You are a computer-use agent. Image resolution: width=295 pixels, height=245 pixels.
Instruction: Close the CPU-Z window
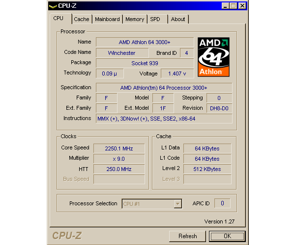pos(242,6)
